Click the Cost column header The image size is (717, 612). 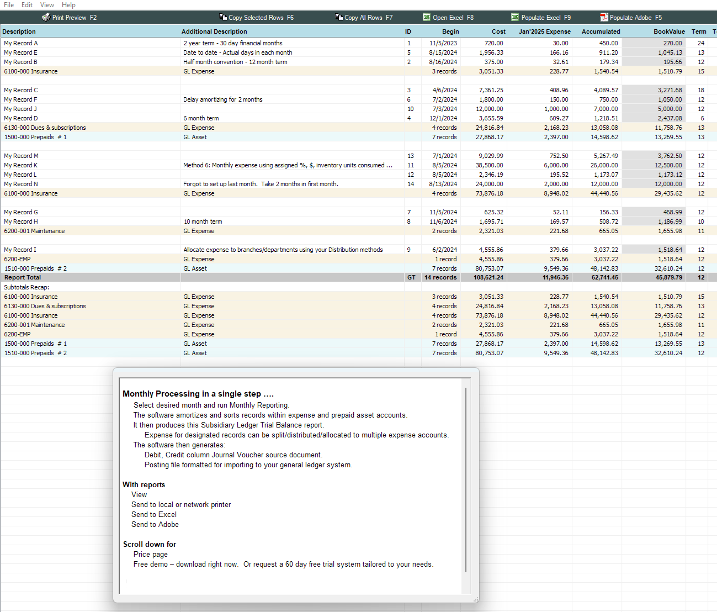click(x=498, y=31)
